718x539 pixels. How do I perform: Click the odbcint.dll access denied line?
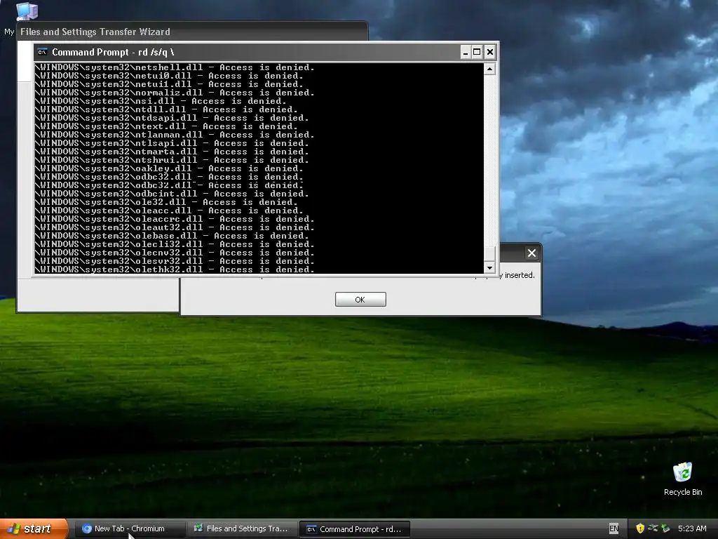pyautogui.click(x=172, y=194)
